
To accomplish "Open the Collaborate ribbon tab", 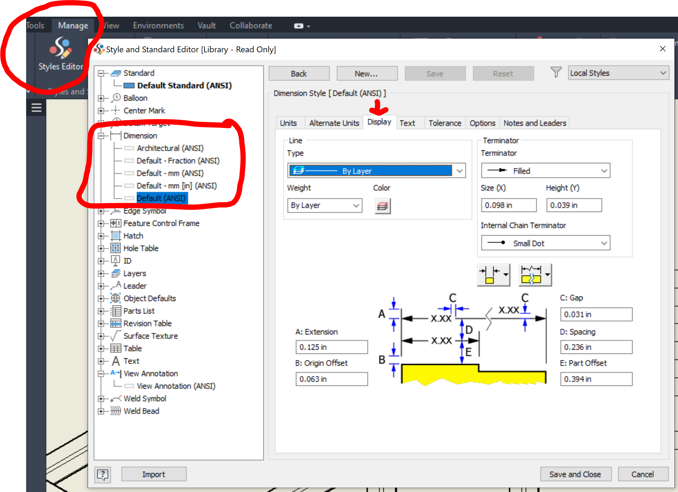I will click(x=251, y=25).
